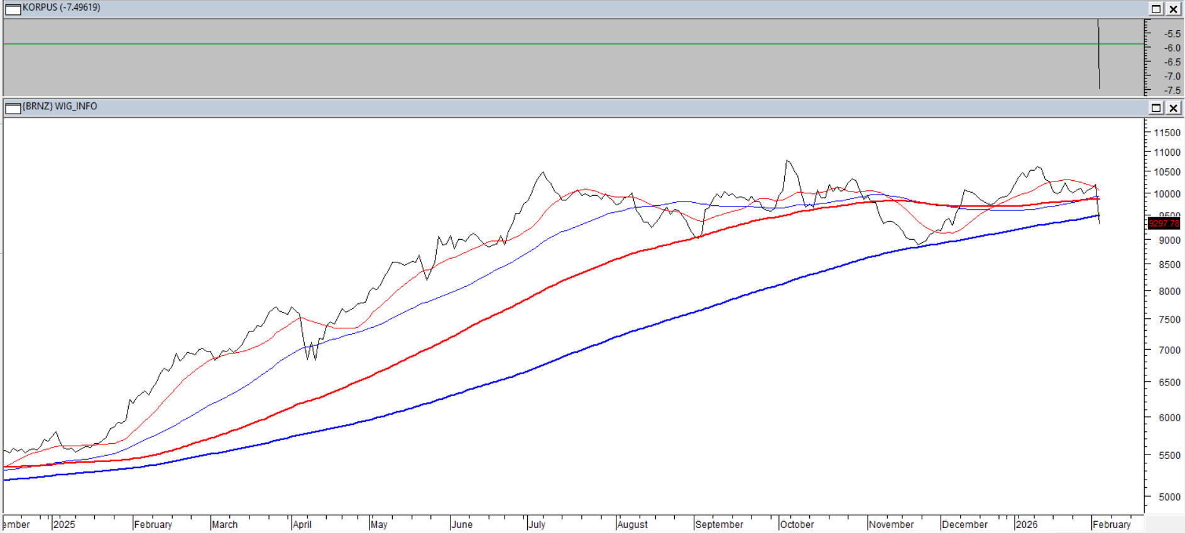Image resolution: width=1185 pixels, height=533 pixels.
Task: Maximize the WIG_INFO chart pane
Action: click(1156, 108)
